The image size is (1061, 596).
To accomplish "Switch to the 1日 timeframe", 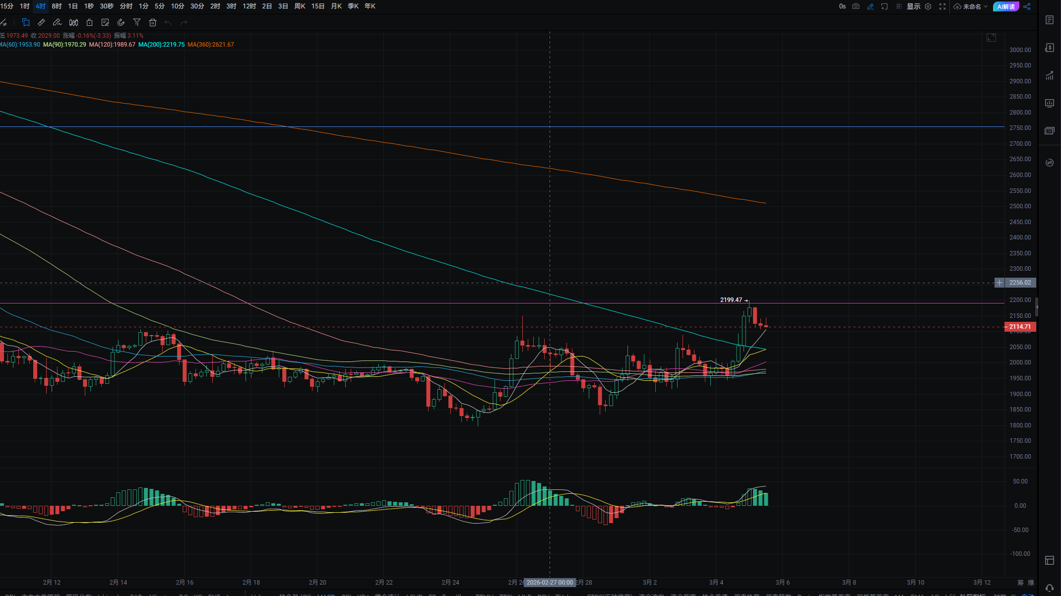I will 73,6.
